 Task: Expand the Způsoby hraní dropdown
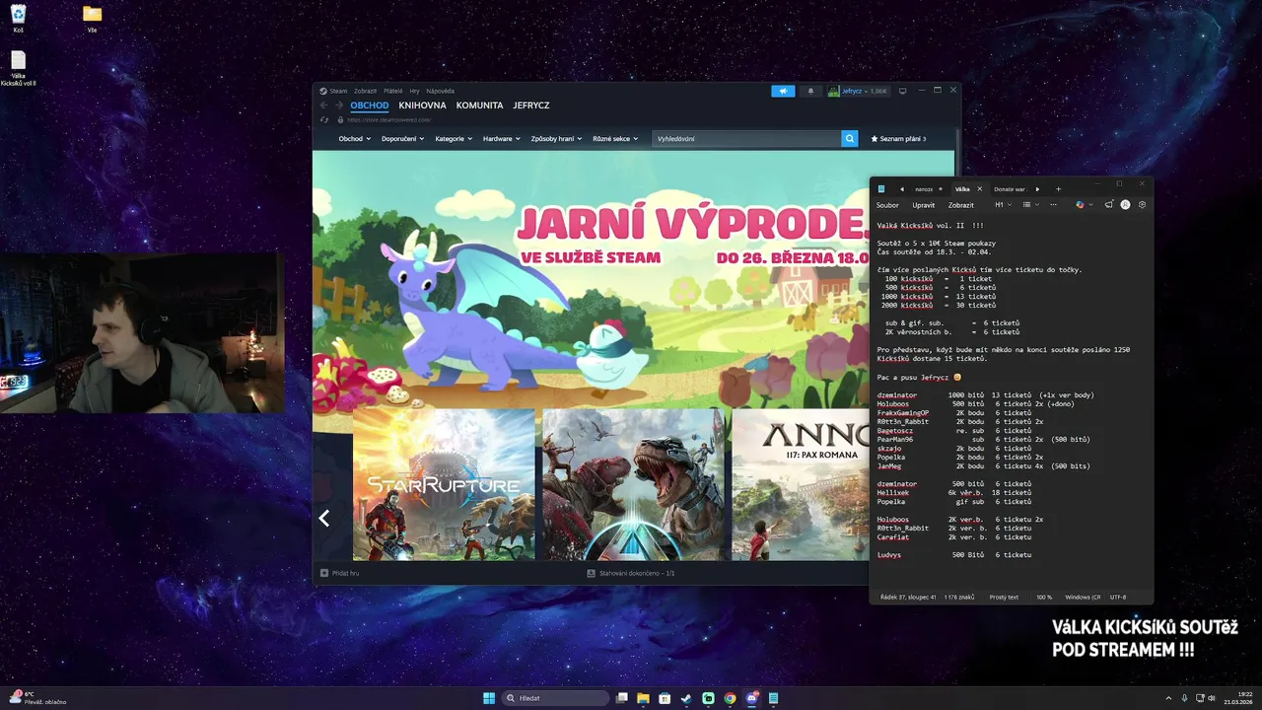(x=556, y=139)
